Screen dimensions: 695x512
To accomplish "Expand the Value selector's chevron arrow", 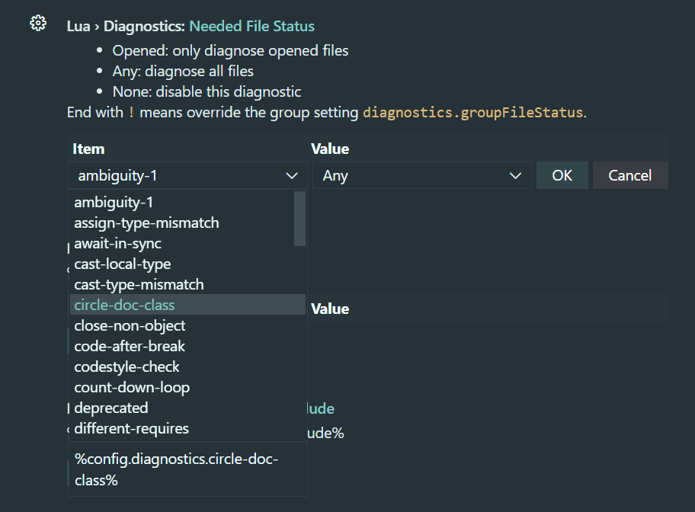I will coord(515,174).
